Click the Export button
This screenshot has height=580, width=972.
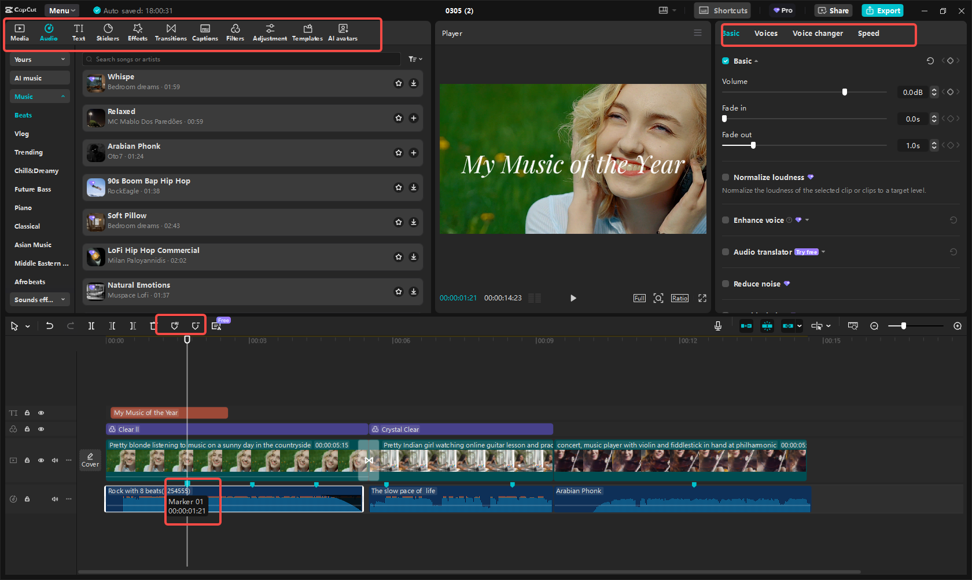[x=882, y=10]
